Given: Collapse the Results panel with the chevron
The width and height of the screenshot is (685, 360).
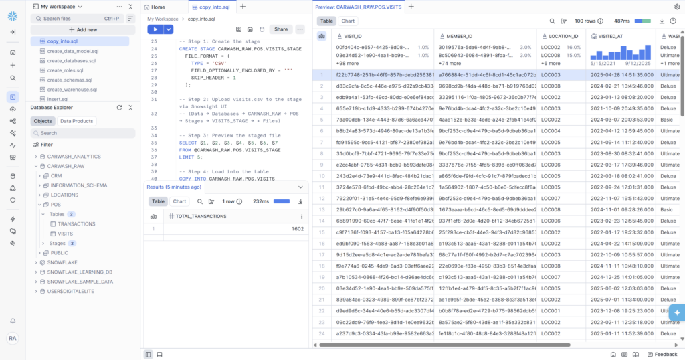Looking at the screenshot, I should pyautogui.click(x=300, y=187).
